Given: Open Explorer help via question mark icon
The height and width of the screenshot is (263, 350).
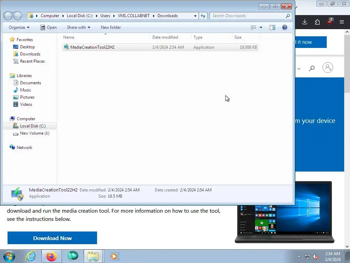Looking at the screenshot, I should point(285,27).
